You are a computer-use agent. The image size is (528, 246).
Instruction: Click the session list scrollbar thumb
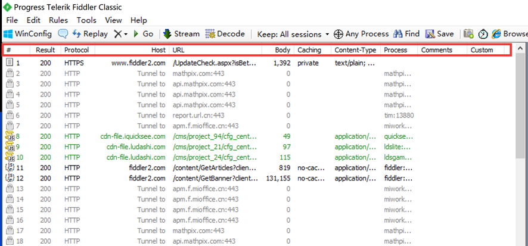coord(520,105)
